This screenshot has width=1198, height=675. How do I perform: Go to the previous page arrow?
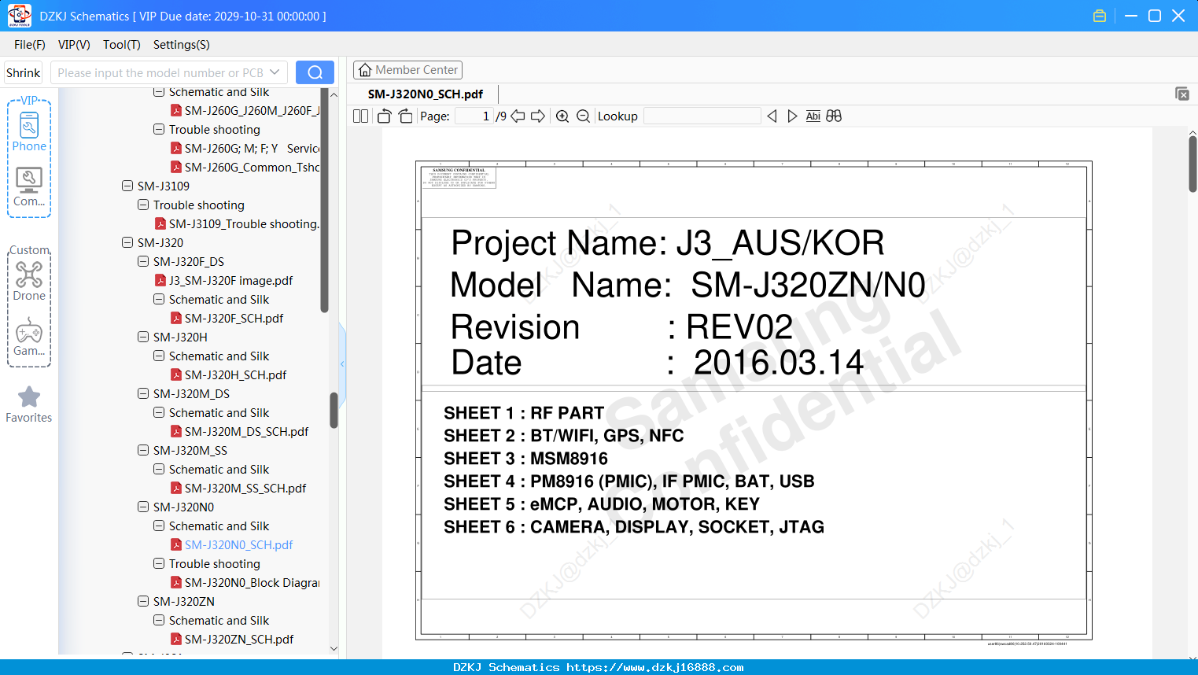click(518, 116)
